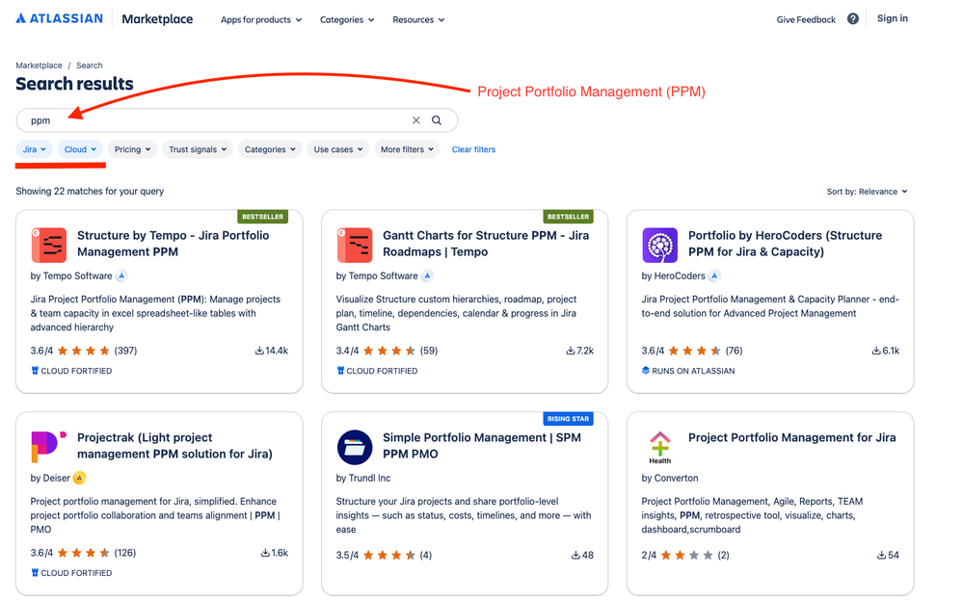Click partner badge beside Tempo Software on Gantt Charts card
The width and height of the screenshot is (963, 601).
point(427,276)
